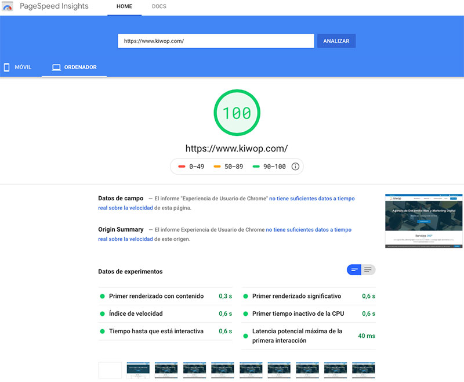Toggle the experiment data view switch

coord(362,269)
